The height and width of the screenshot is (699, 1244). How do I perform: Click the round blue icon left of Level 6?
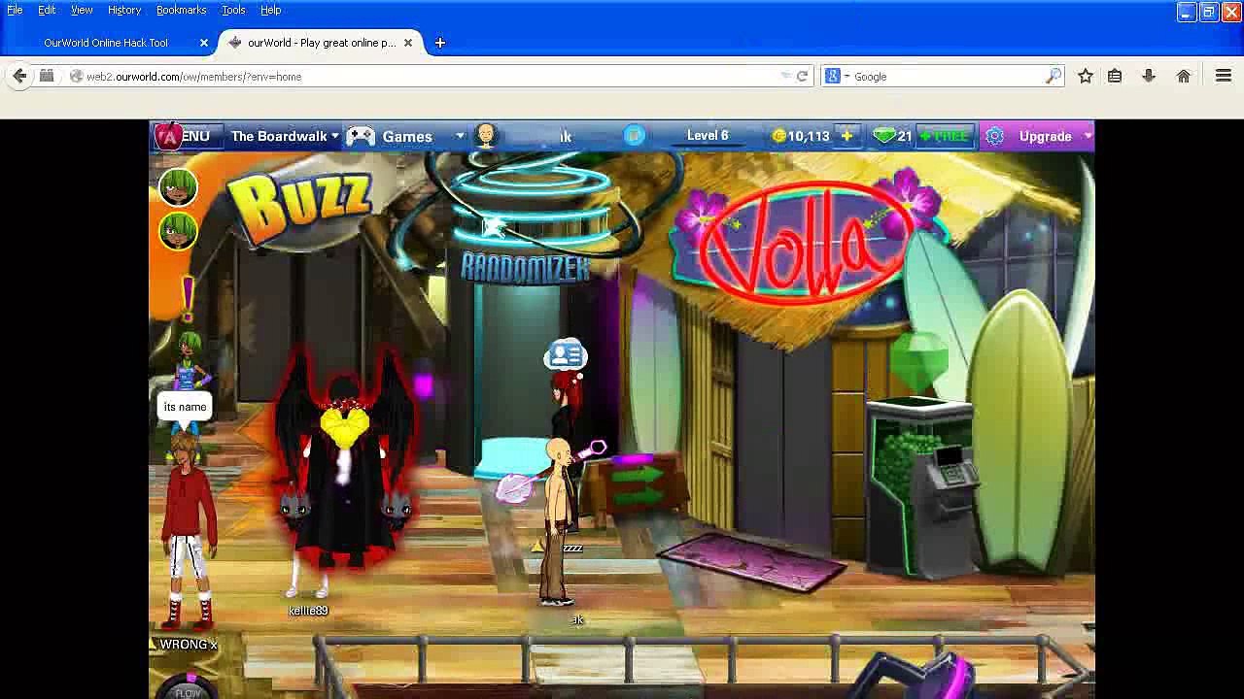(x=634, y=136)
